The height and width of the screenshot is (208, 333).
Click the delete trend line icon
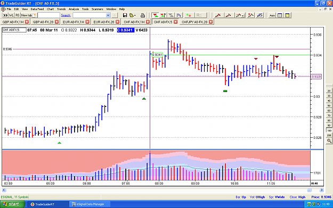click(x=251, y=15)
